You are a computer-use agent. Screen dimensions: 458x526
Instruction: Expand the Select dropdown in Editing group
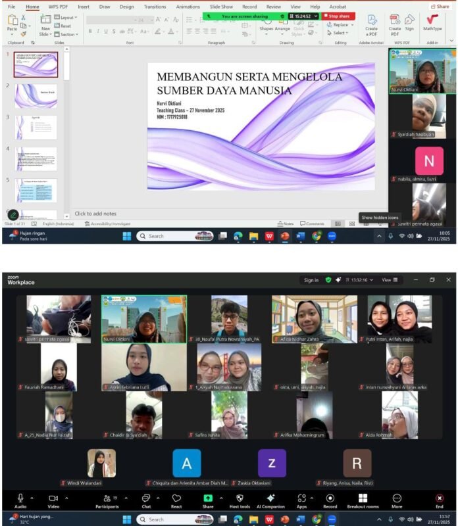340,33
